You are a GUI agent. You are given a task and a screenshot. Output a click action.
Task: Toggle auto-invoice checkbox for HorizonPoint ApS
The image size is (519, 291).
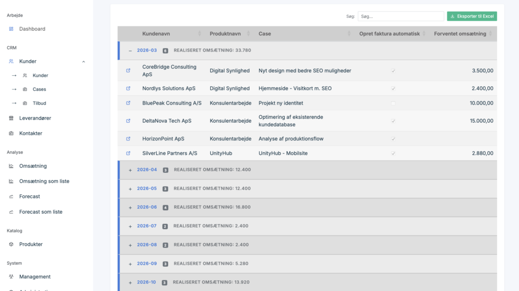[393, 138]
